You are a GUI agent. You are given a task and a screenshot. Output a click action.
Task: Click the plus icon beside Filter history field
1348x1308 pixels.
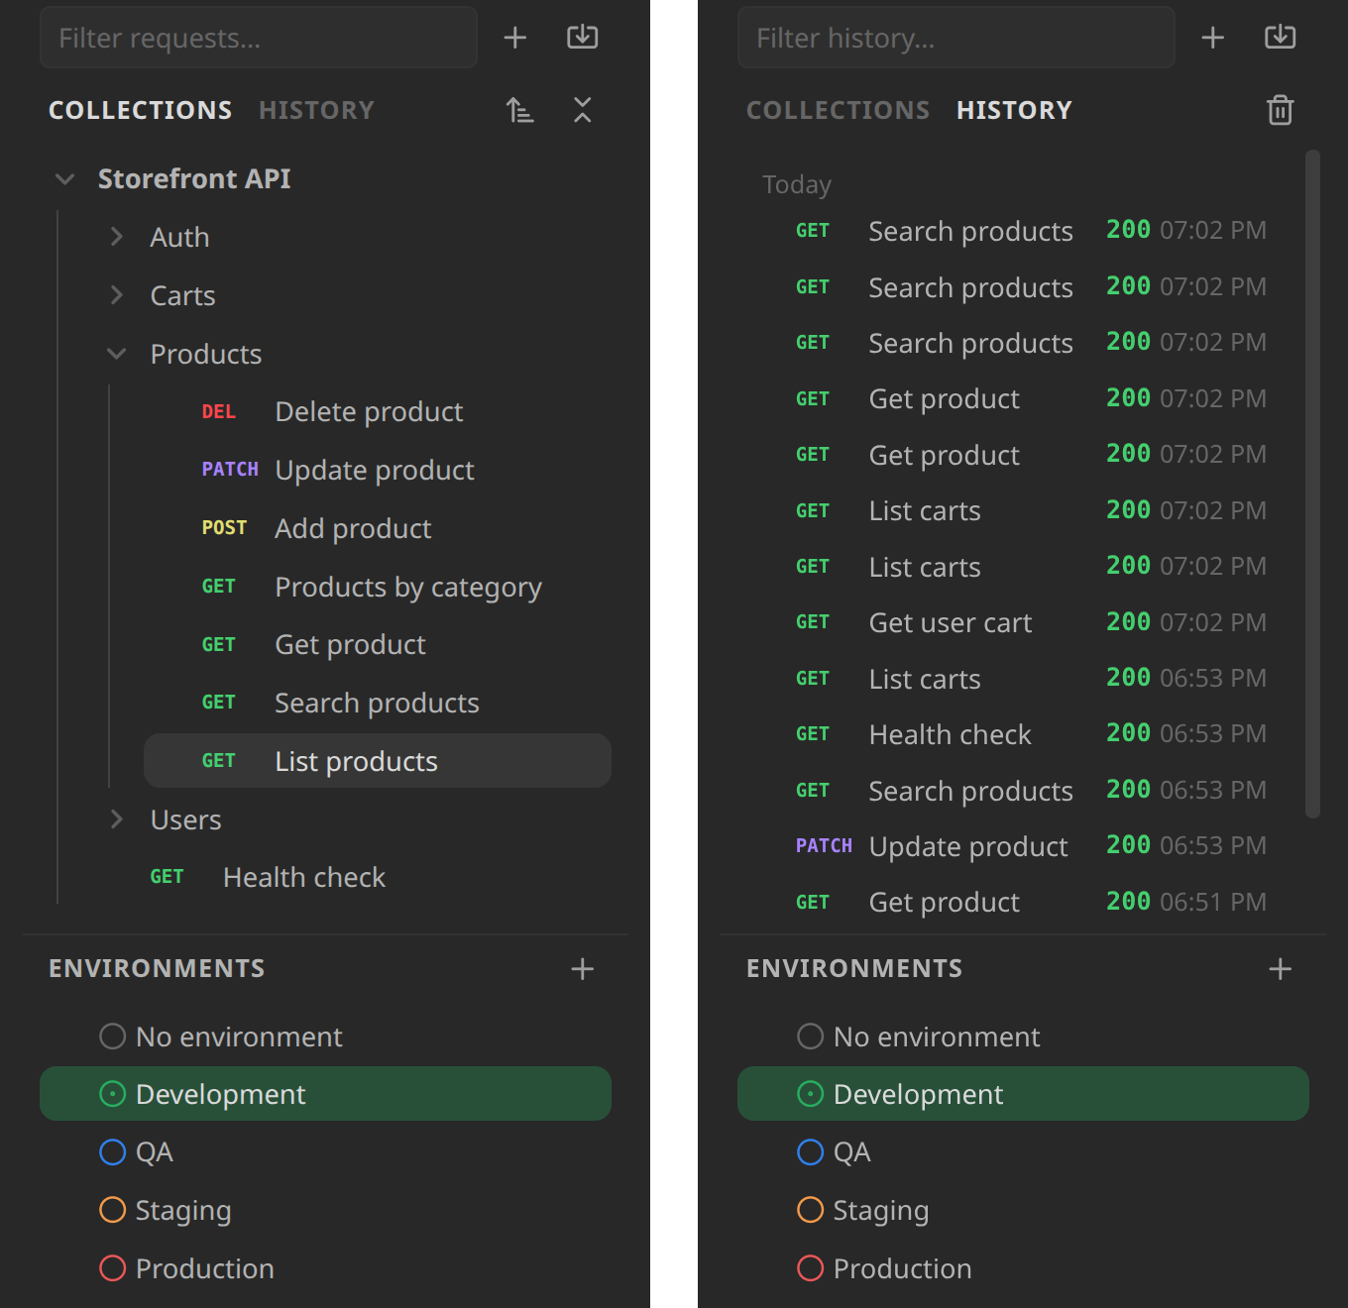pyautogui.click(x=1212, y=38)
